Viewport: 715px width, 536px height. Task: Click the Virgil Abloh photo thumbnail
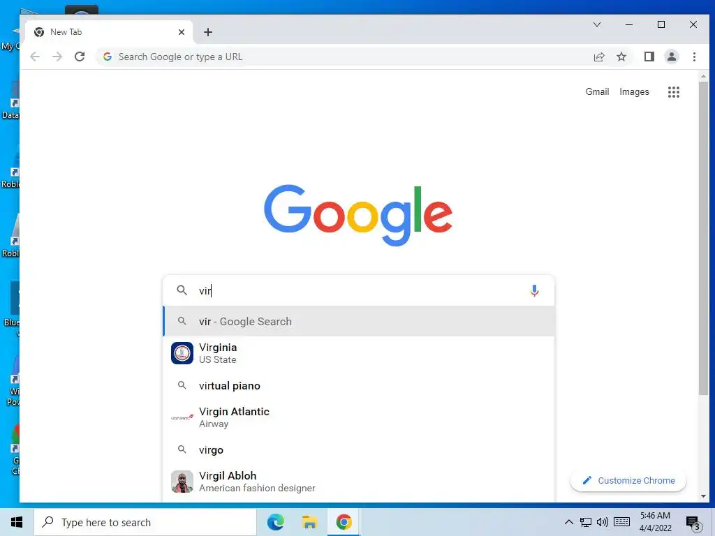[182, 482]
